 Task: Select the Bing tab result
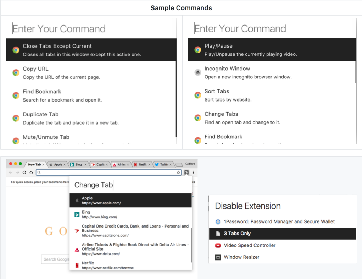[x=131, y=214]
